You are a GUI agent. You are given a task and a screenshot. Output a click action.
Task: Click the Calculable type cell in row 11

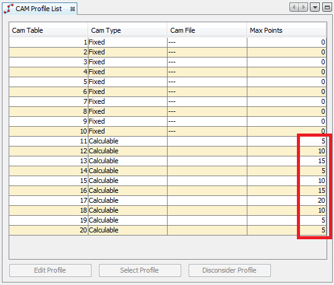(127, 141)
